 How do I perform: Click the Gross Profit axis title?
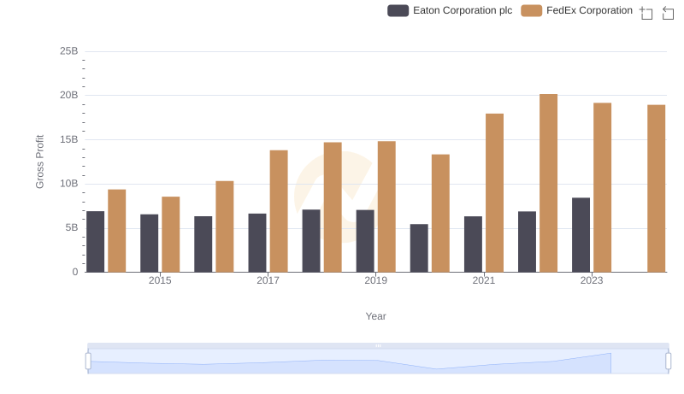click(39, 162)
